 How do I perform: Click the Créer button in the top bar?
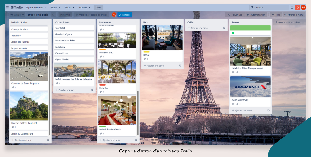coord(98,7)
